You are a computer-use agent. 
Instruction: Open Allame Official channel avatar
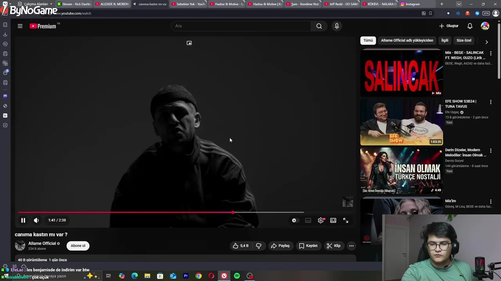pyautogui.click(x=20, y=245)
